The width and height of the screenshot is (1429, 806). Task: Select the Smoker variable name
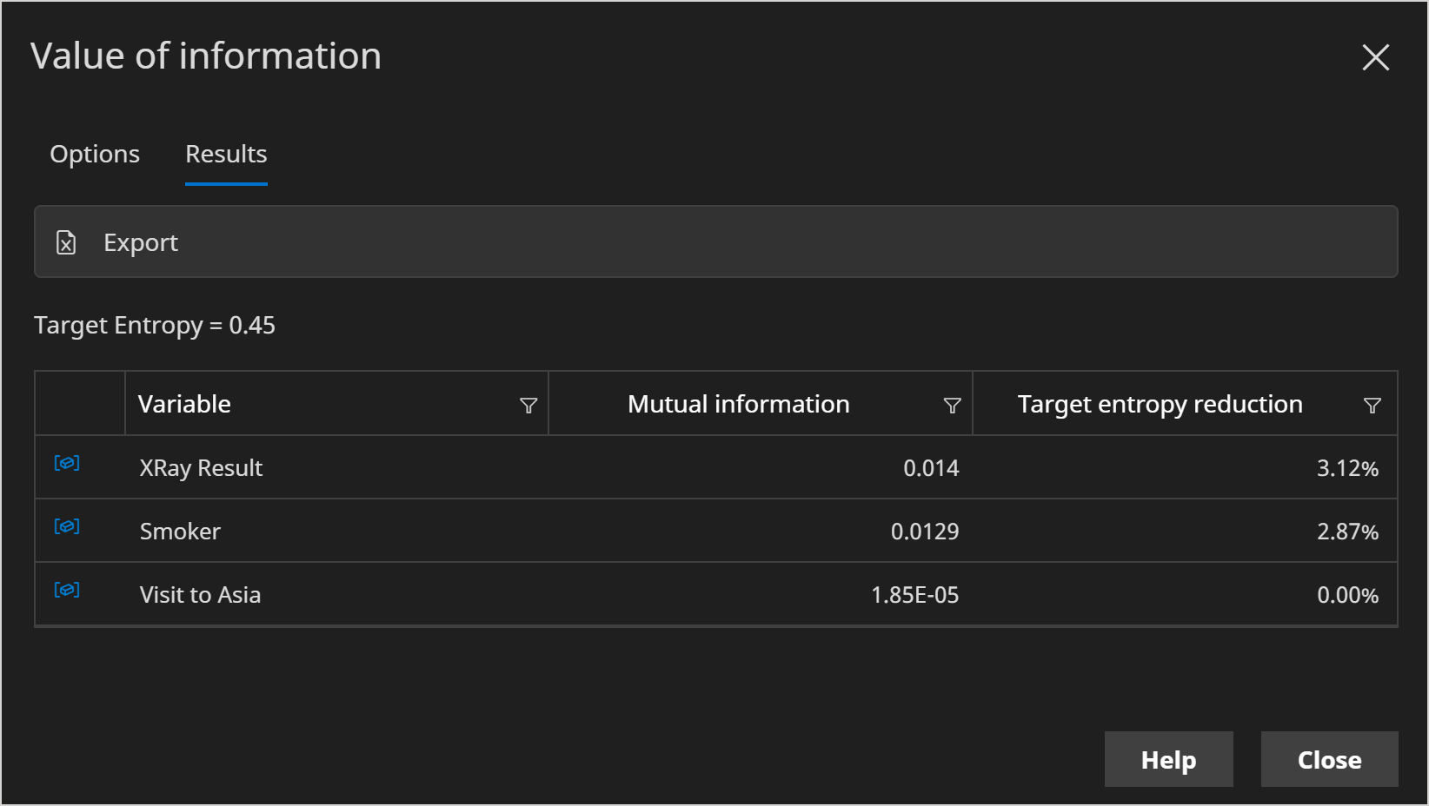click(180, 532)
